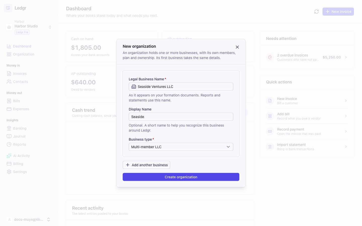Screen dimensions: 362x226
Task: Click the Recent activity heading
Action: point(88,208)
